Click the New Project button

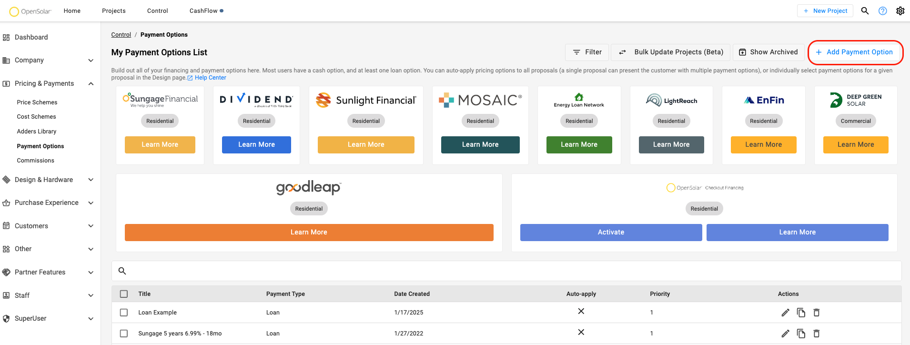pos(825,11)
